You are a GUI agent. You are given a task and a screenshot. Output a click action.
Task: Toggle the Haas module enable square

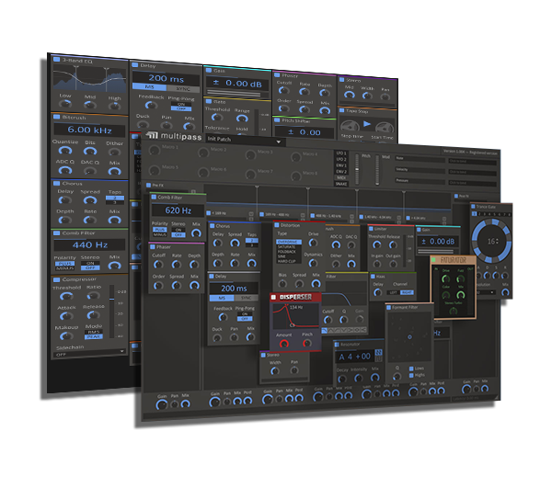(x=373, y=277)
